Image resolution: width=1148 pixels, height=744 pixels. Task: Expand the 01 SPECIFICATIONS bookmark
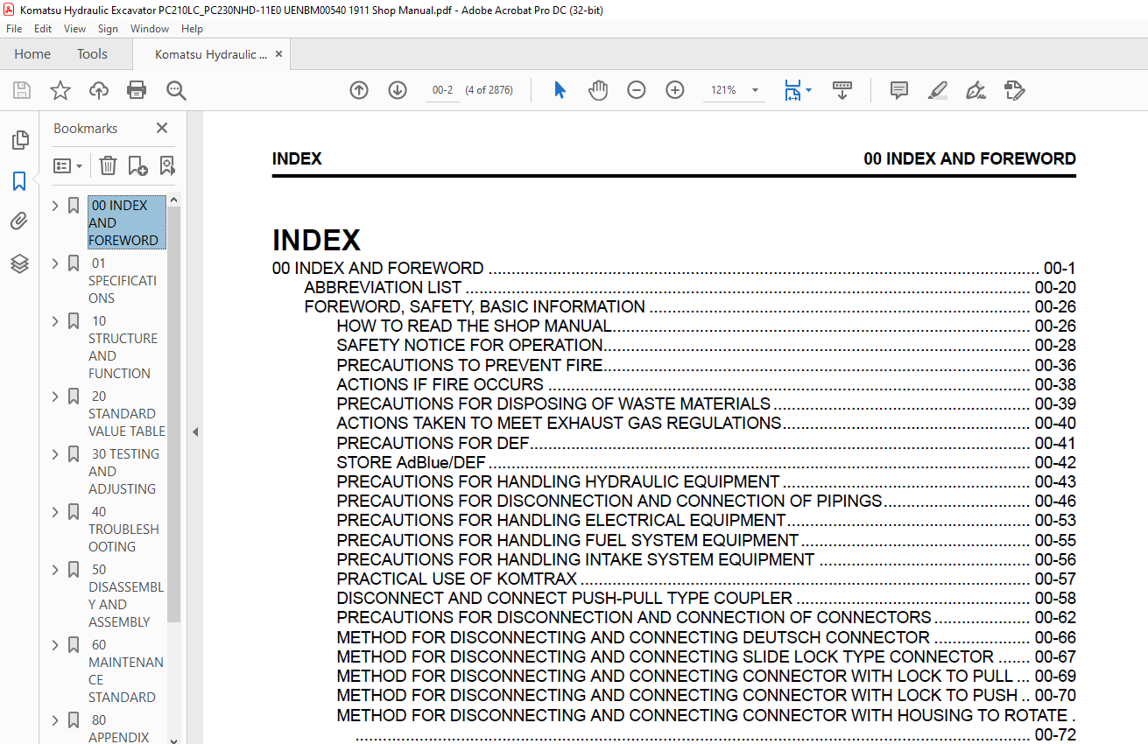tap(55, 263)
